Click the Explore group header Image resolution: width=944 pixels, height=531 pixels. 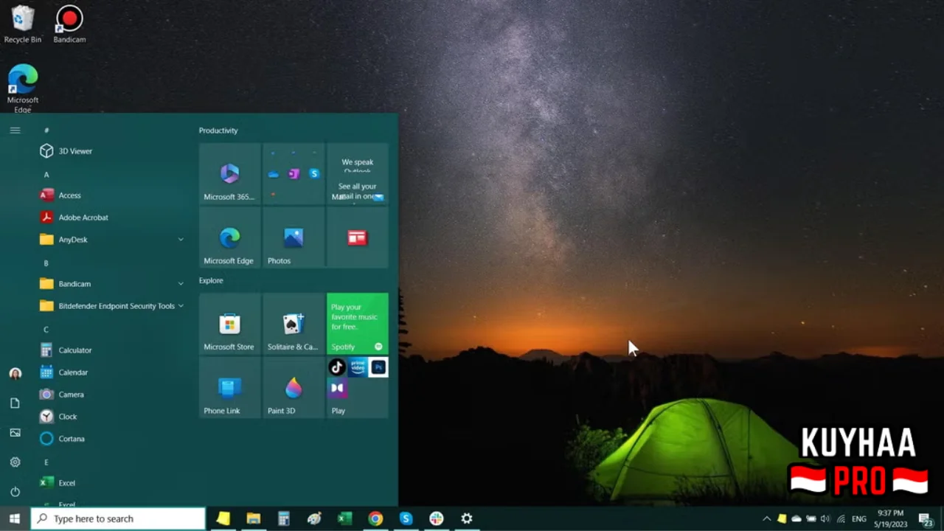[x=211, y=280]
